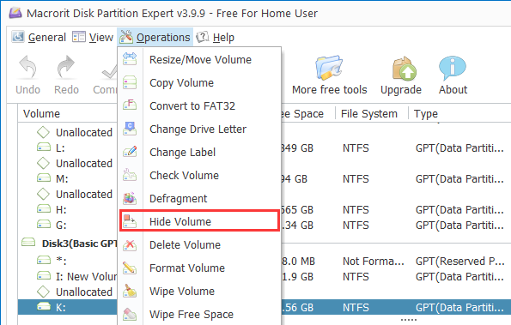Screen dimensions: 511x325
Task: Click the 349 GB free space cell
Action: (297, 148)
